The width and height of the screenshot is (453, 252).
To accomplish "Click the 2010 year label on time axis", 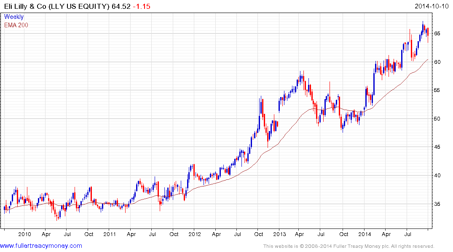I will pos(24,234).
